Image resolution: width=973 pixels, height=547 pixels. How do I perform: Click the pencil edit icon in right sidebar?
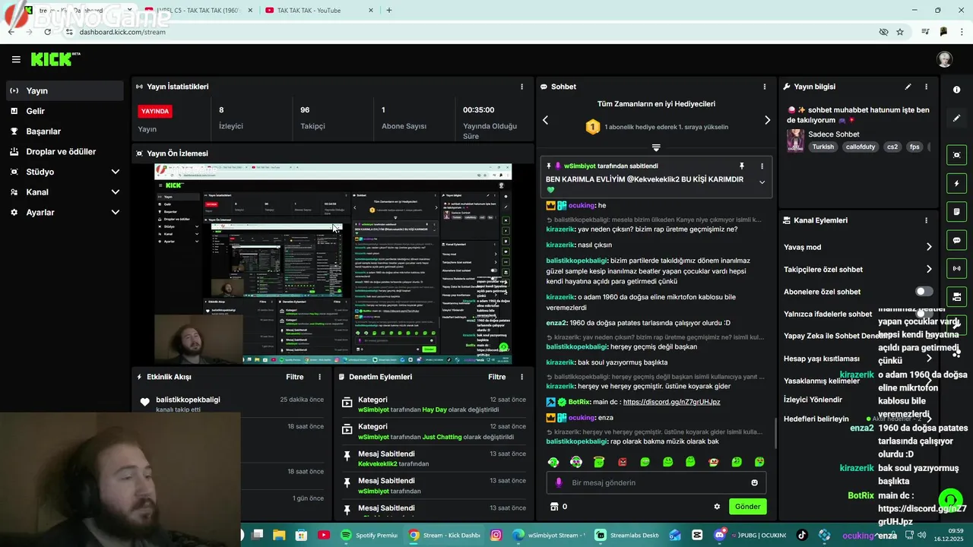coord(956,119)
